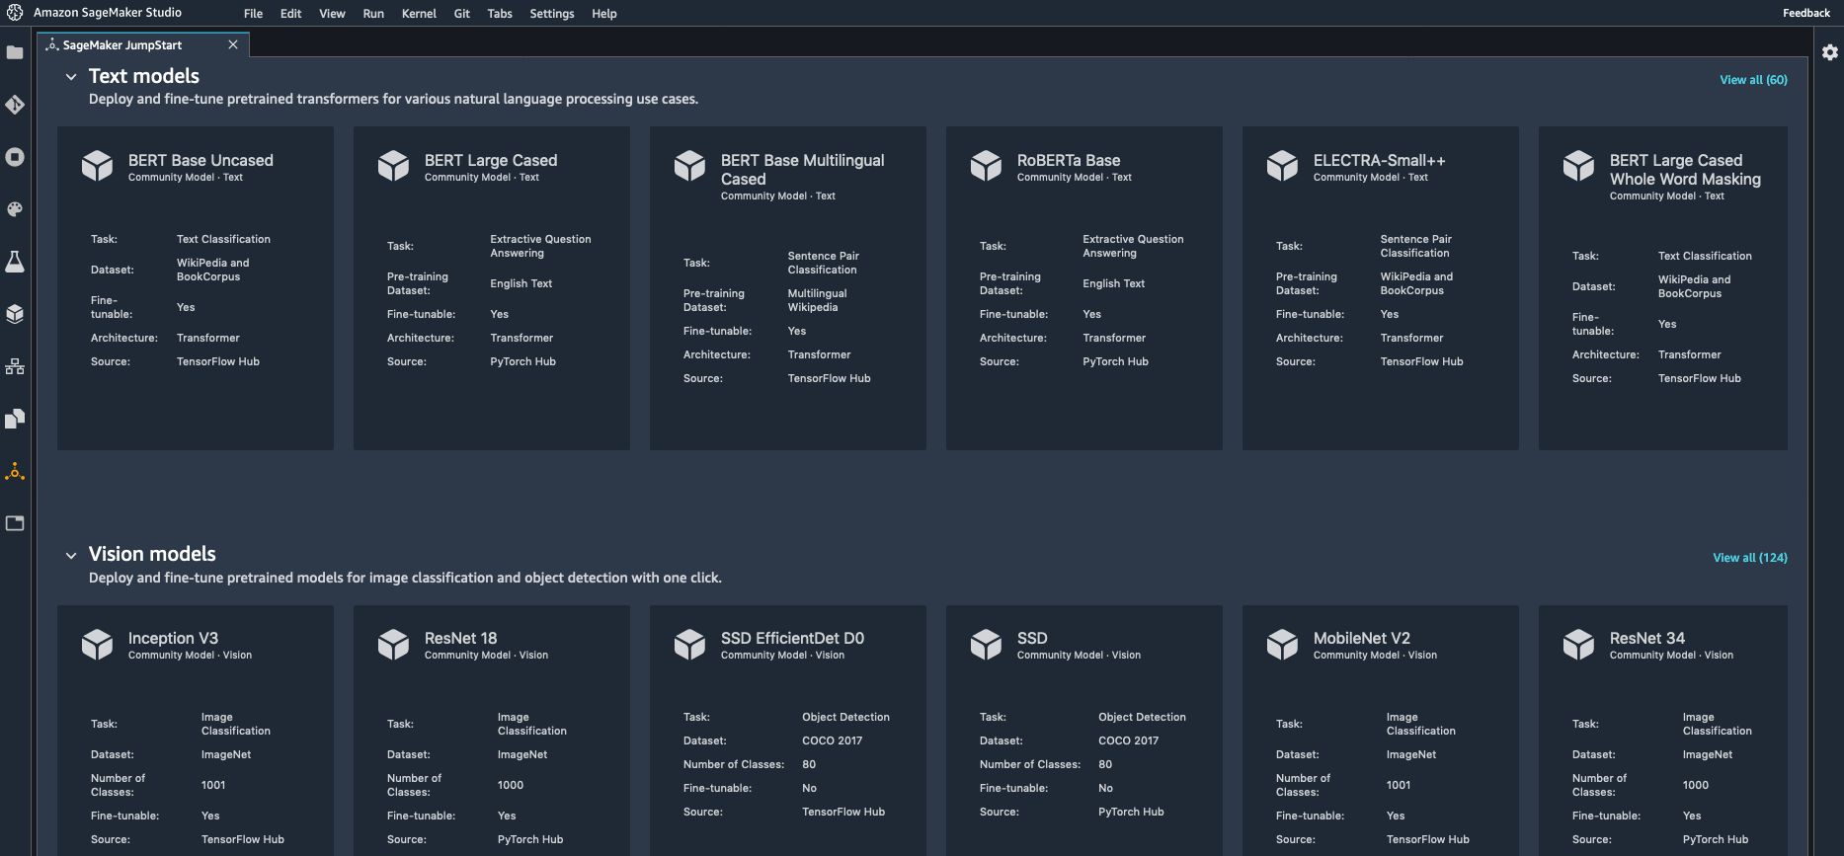This screenshot has height=856, width=1844.
Task: Open the Git sidebar icon
Action: 15,105
